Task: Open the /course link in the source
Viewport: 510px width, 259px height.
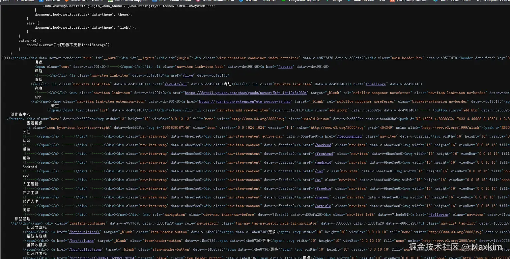Action: [x=285, y=67]
